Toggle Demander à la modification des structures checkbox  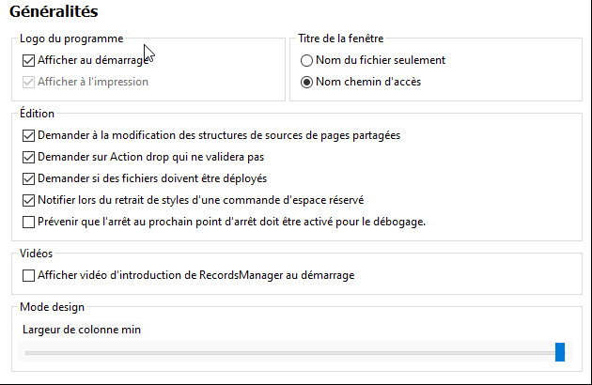(28, 135)
